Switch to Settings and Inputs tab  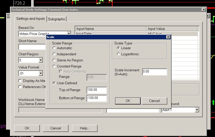30,19
